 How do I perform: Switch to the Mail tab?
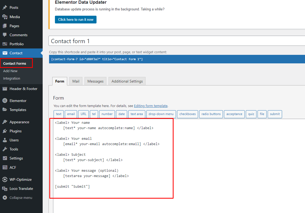tap(76, 81)
